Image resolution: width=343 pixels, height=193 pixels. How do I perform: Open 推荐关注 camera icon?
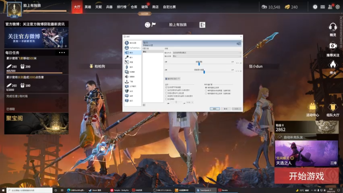pos(333,49)
